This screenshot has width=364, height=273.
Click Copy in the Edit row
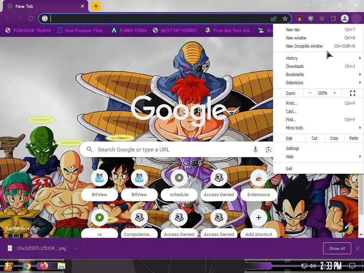[x=334, y=138]
